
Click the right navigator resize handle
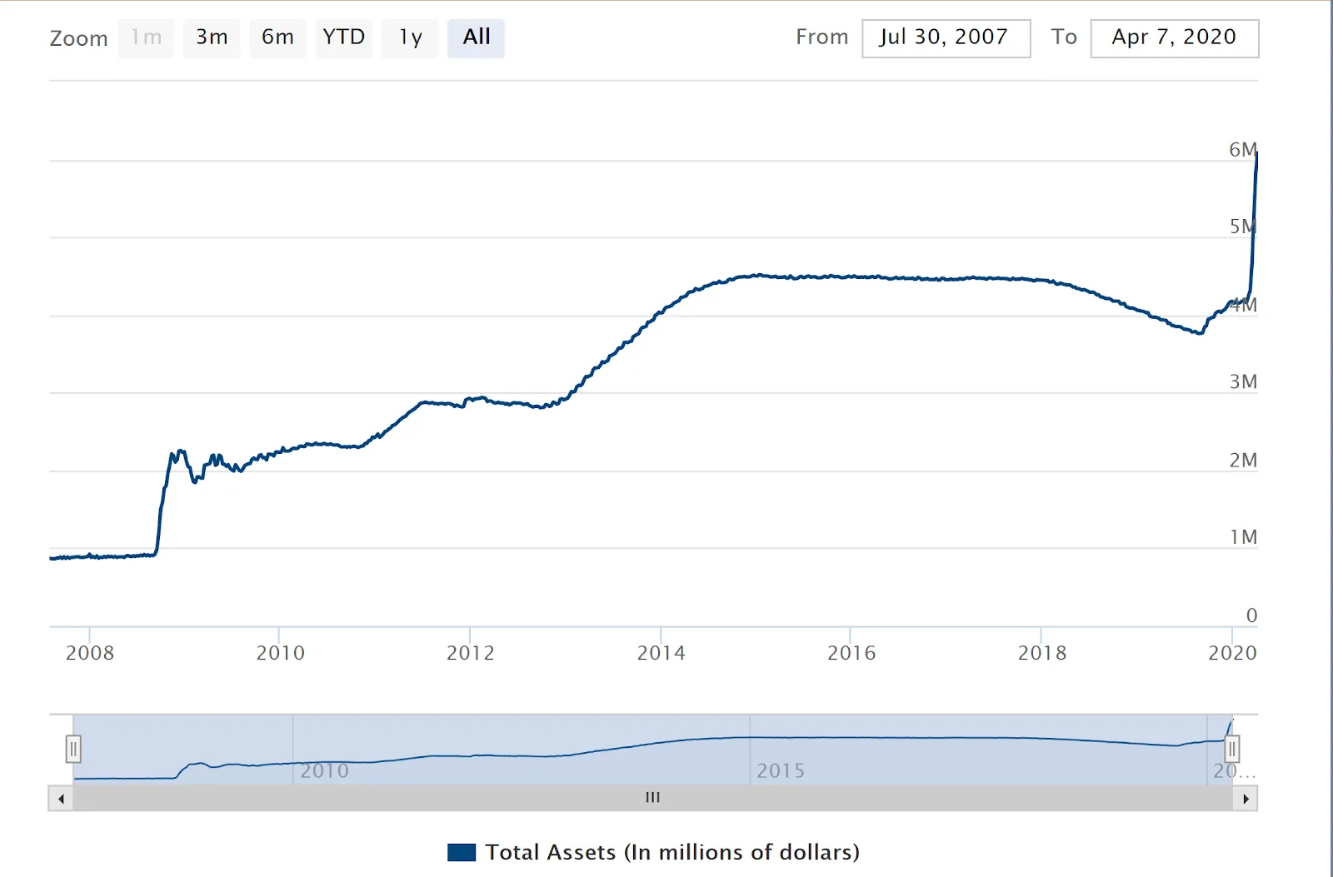point(1232,749)
